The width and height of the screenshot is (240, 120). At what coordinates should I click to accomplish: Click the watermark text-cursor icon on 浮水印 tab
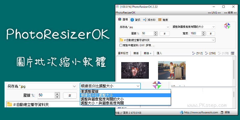click(144, 20)
